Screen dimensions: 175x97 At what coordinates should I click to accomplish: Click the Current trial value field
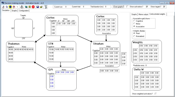(x=83, y=7)
